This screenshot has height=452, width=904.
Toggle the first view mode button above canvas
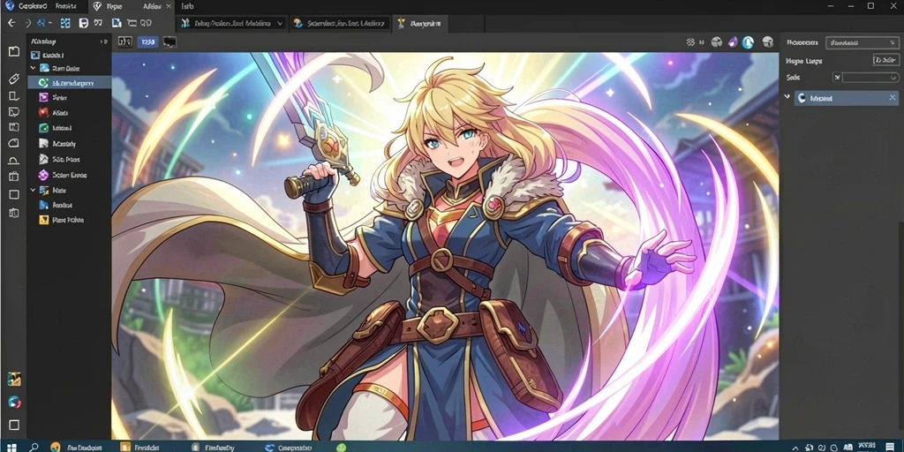(125, 41)
